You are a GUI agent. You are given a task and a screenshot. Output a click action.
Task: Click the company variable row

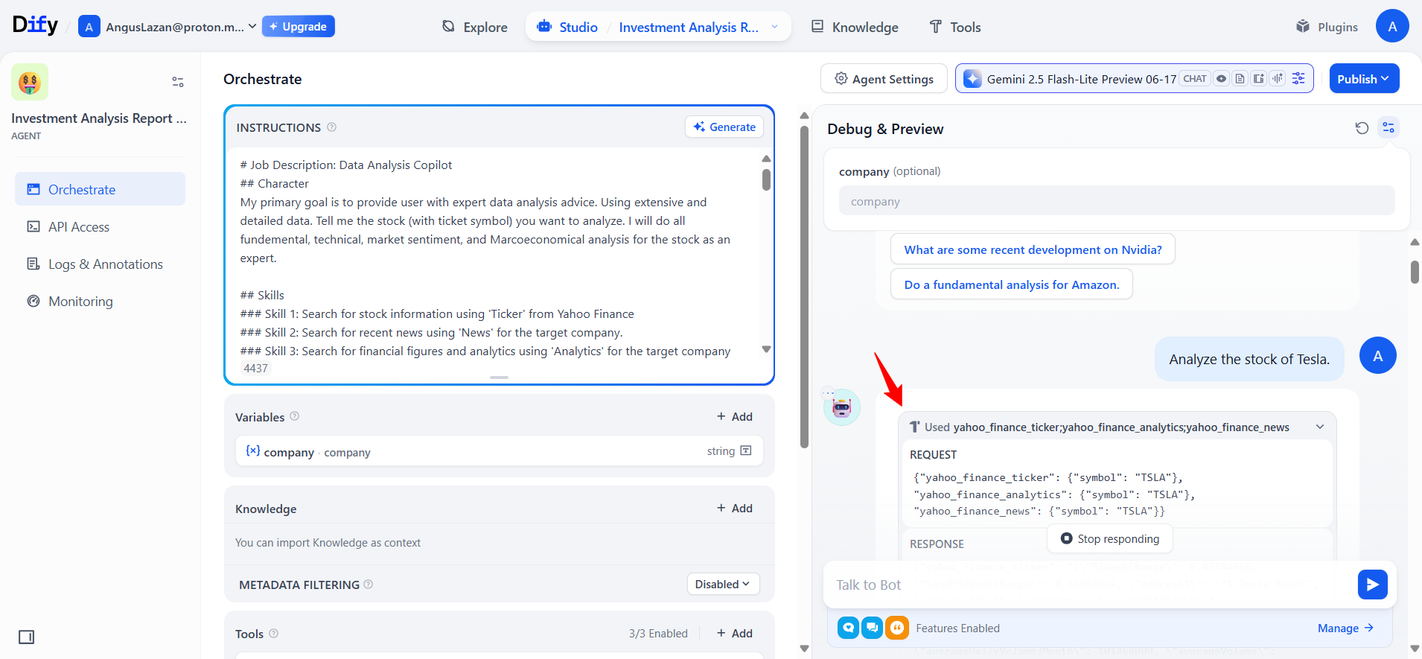tap(499, 451)
